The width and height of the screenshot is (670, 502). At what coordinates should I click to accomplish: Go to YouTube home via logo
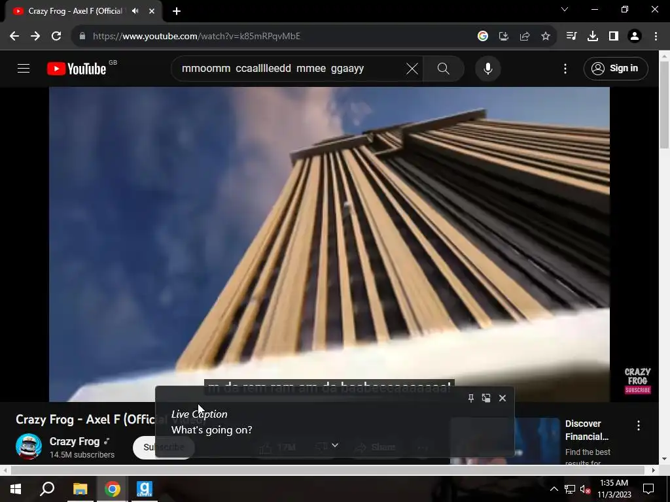(x=77, y=69)
